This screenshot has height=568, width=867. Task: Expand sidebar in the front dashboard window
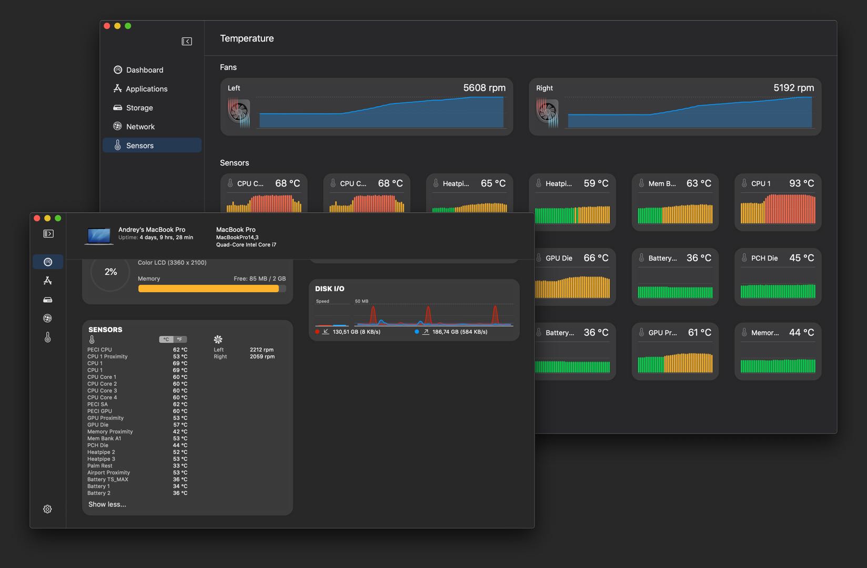[48, 234]
